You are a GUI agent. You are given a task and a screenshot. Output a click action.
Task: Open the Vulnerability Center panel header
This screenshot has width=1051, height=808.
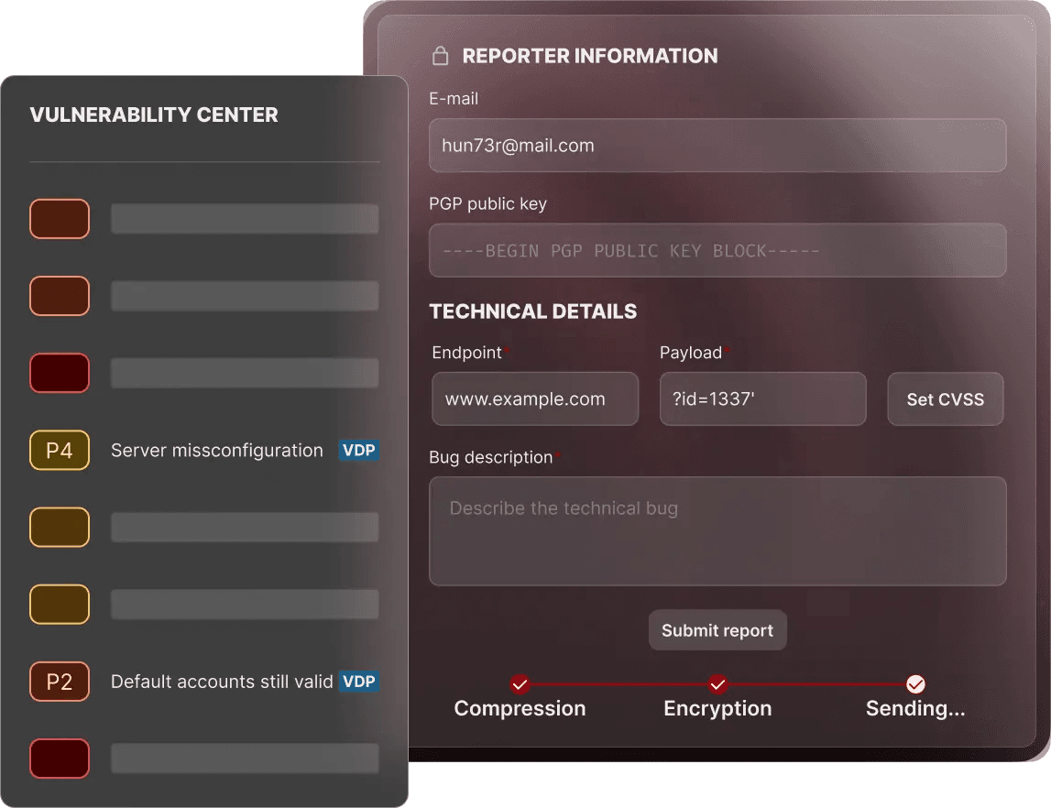pyautogui.click(x=154, y=115)
